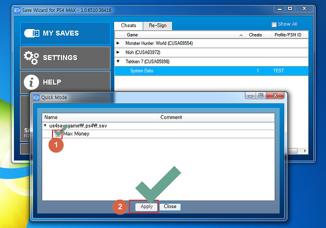This screenshot has height=228, width=326.
Task: Minimize the Quick Mode window
Action: point(250,95)
